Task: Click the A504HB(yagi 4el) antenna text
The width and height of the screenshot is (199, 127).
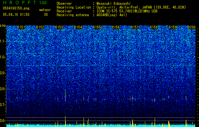Action: tap(112, 15)
